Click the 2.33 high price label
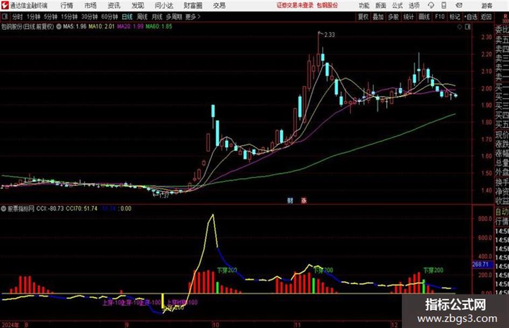The width and height of the screenshot is (509, 328). coord(329,35)
